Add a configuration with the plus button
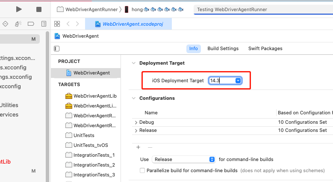The width and height of the screenshot is (333, 182). tap(138, 147)
